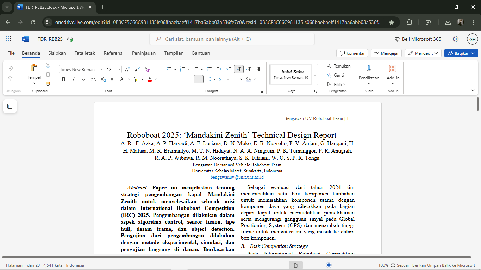
Task: Expand the font size dropdown
Action: pos(119,69)
